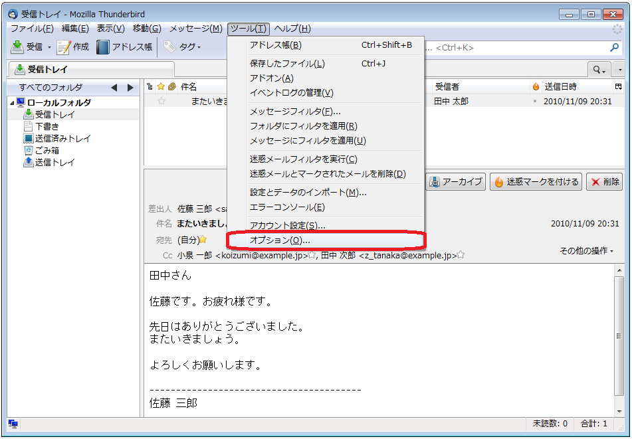The width and height of the screenshot is (632, 439).
Task: Select the ローカルフォルダ account
Action: pyautogui.click(x=59, y=103)
